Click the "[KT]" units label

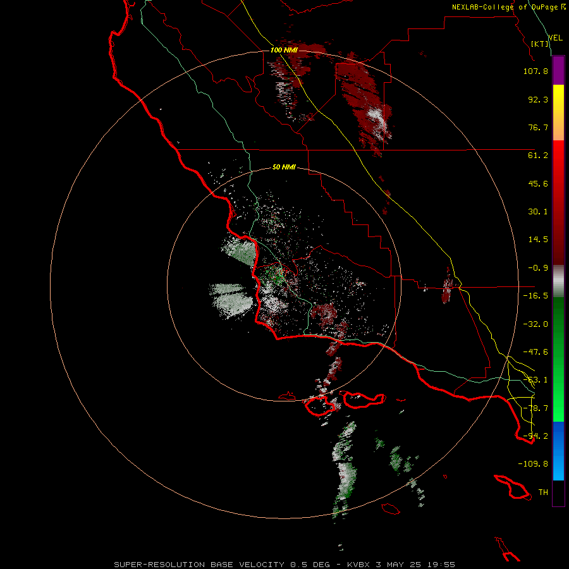pyautogui.click(x=540, y=44)
